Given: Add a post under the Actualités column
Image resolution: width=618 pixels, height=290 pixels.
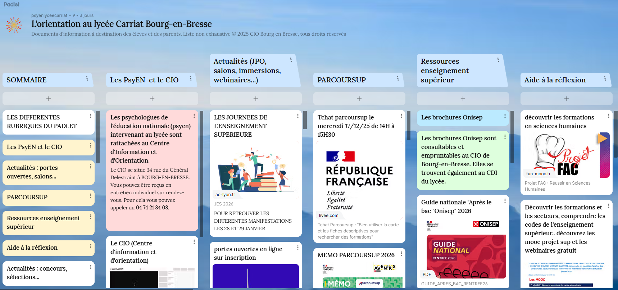Looking at the screenshot, I should point(255,99).
